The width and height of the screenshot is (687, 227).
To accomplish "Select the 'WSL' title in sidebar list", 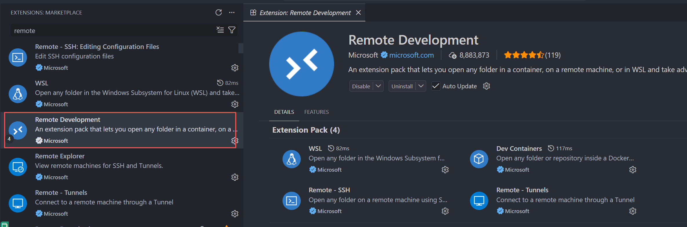I will [x=42, y=83].
